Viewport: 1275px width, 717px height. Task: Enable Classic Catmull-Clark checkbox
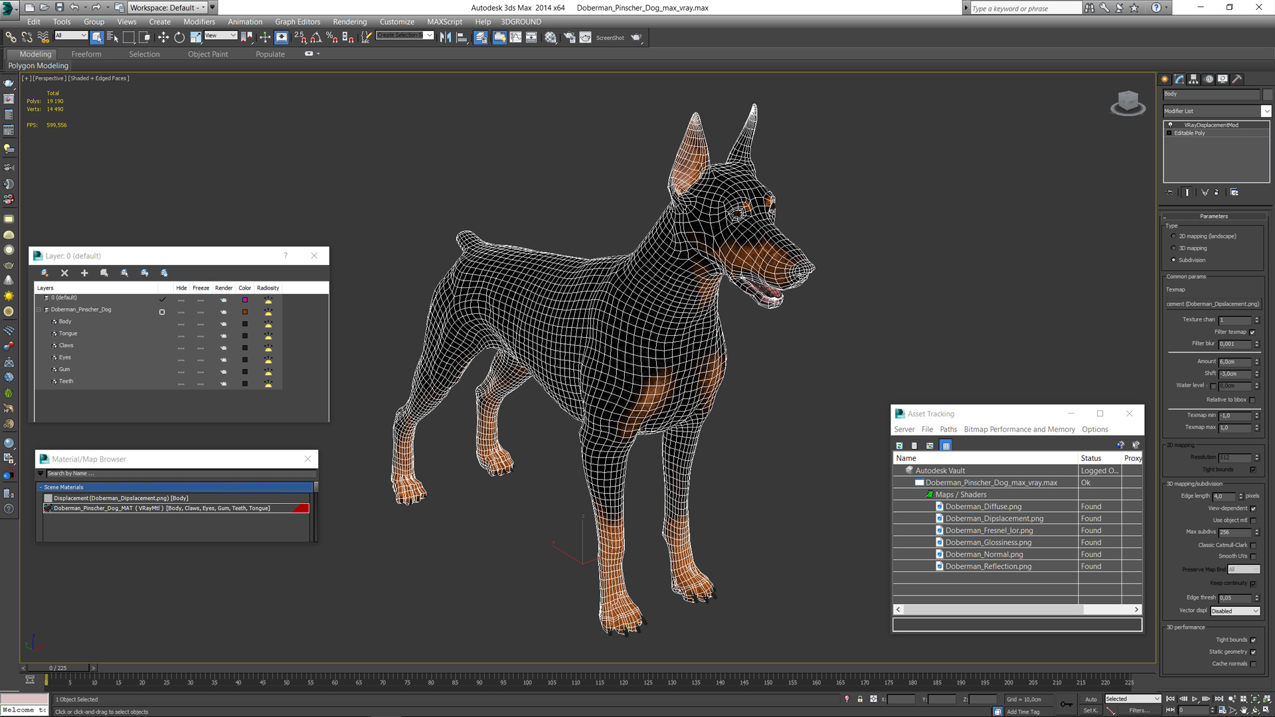tap(1253, 545)
